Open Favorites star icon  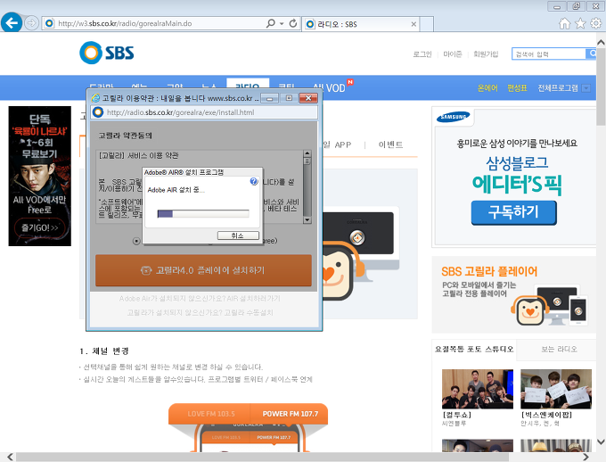pos(580,23)
